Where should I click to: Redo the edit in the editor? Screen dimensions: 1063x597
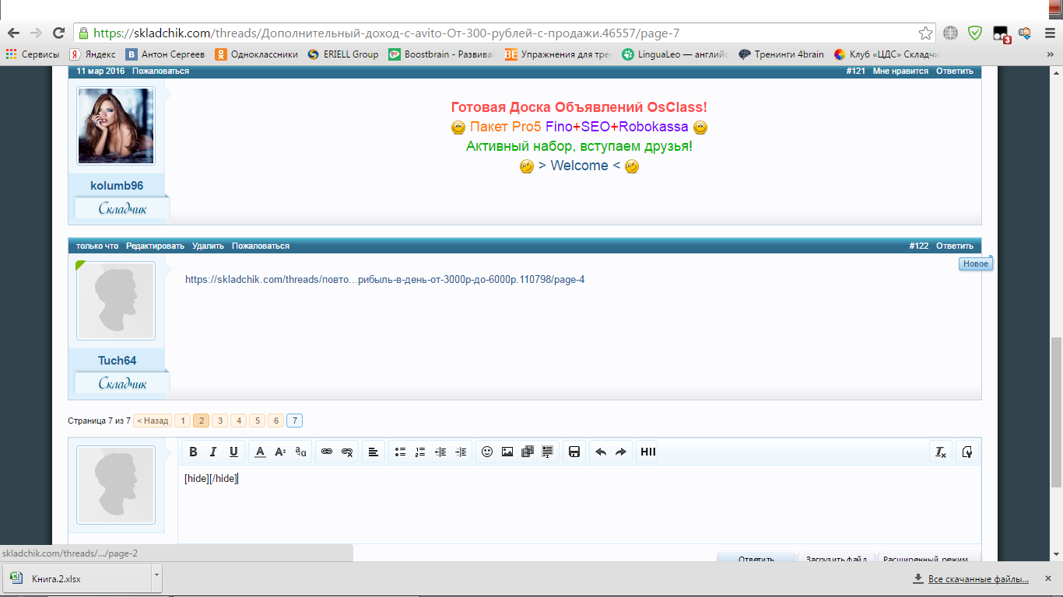(621, 452)
